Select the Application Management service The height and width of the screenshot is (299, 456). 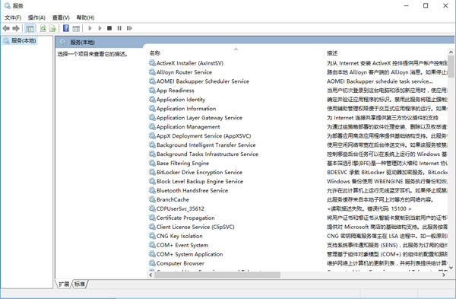coord(188,126)
